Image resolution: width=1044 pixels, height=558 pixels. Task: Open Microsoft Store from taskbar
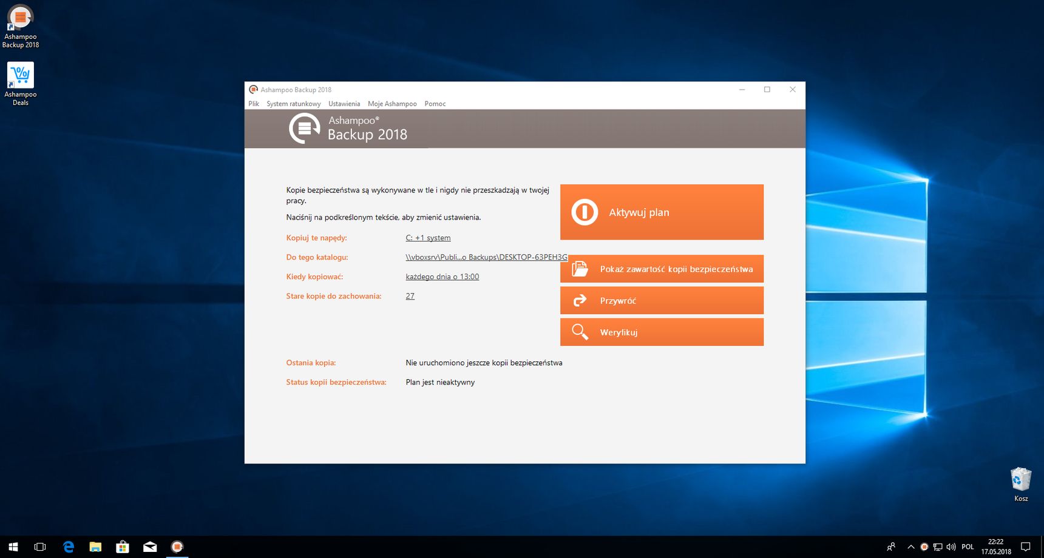(123, 546)
